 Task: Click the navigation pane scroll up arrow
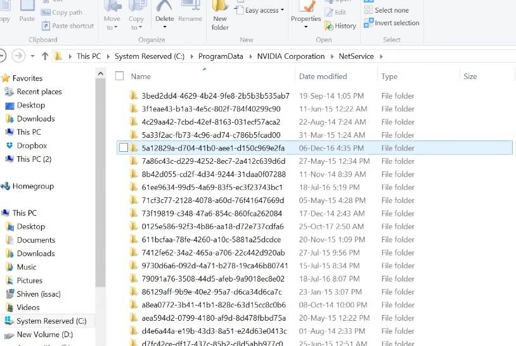(x=100, y=74)
